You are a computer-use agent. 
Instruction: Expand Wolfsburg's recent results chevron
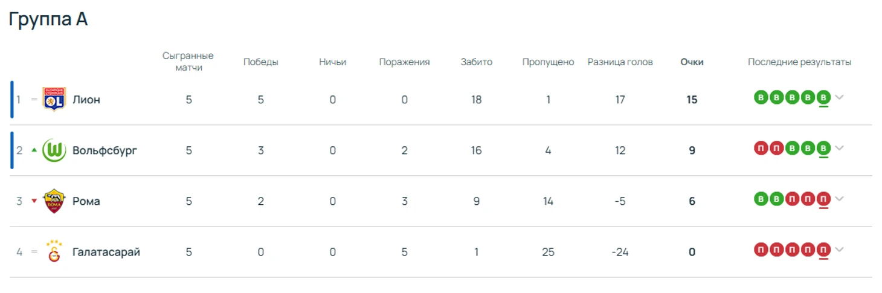[x=839, y=148]
